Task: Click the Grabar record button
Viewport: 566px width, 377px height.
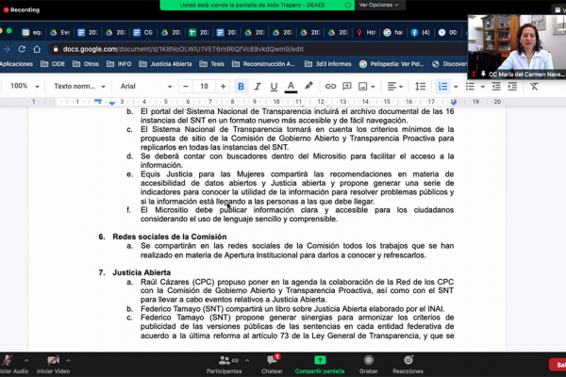Action: pyautogui.click(x=369, y=365)
